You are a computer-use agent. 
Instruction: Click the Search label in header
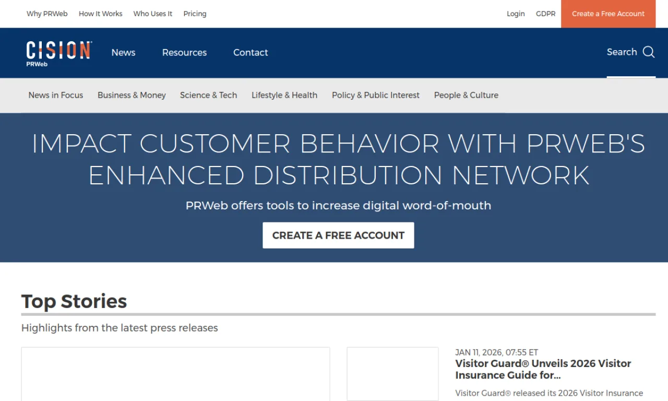click(x=622, y=52)
